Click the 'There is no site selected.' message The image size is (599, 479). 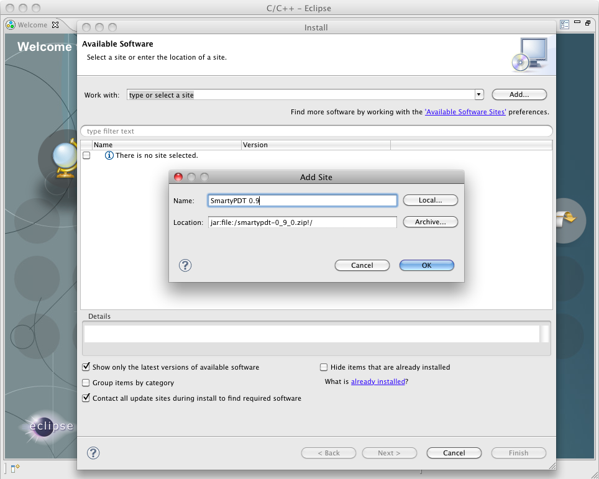pos(157,155)
